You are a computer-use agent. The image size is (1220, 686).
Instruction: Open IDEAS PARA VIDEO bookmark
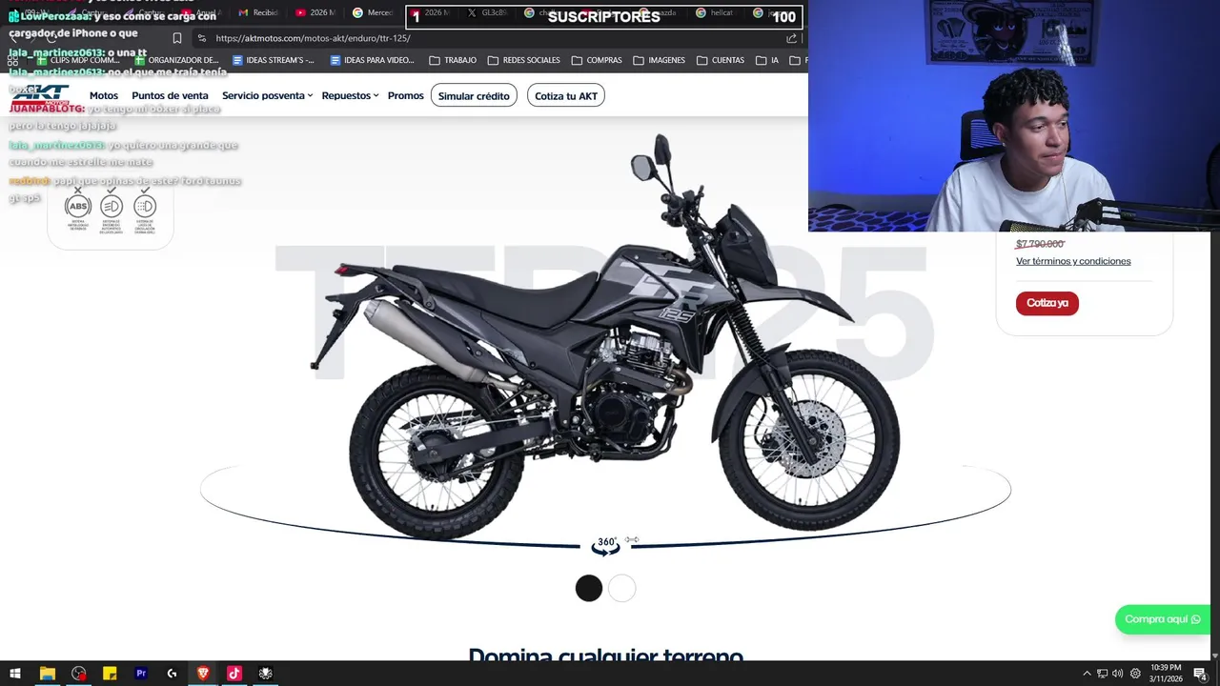(x=372, y=60)
